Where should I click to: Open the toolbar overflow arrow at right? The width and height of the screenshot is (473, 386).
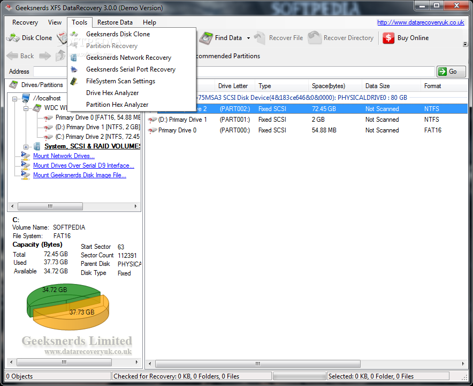pos(465,44)
